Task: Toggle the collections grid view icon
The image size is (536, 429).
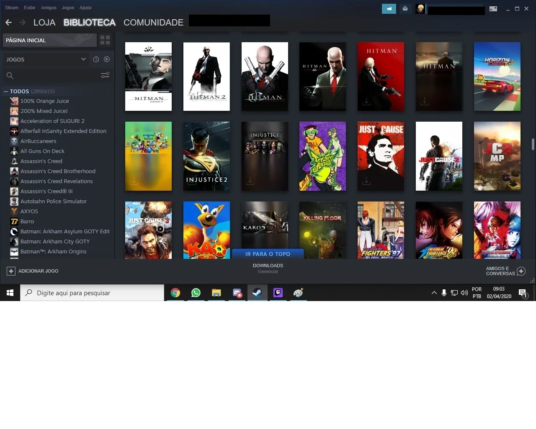Action: (105, 40)
